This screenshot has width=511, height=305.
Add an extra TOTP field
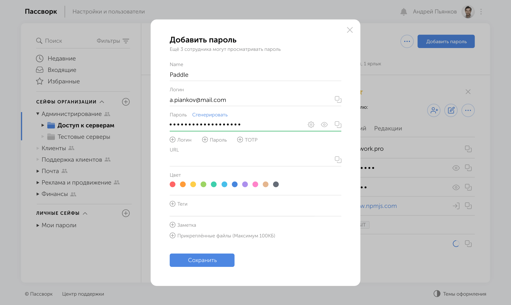(x=247, y=140)
